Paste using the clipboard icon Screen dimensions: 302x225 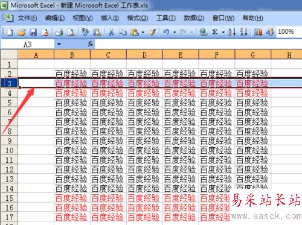(x=135, y=32)
